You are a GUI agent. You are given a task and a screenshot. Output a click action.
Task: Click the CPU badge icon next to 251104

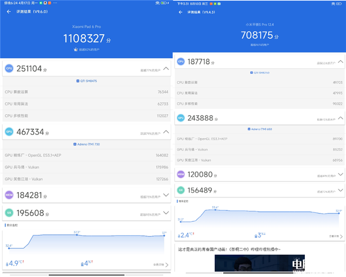pyautogui.click(x=9, y=68)
